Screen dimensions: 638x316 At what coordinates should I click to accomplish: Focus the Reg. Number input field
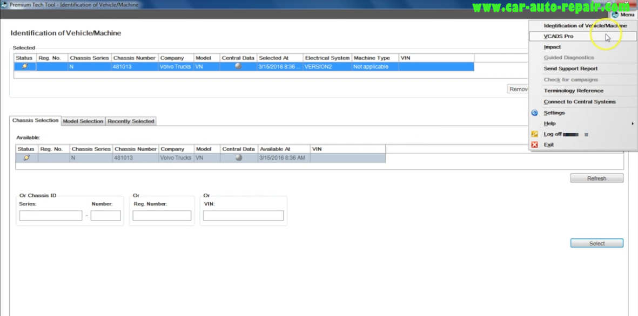click(x=162, y=216)
